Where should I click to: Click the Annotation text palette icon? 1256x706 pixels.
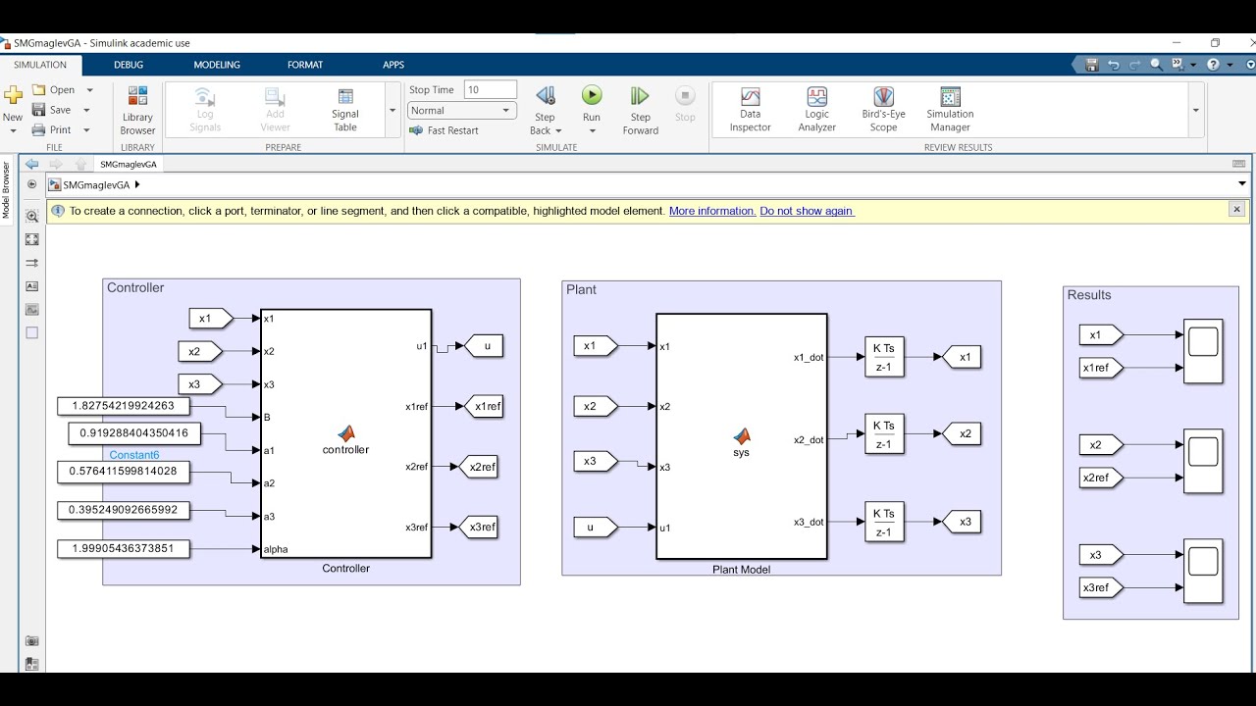pos(31,286)
